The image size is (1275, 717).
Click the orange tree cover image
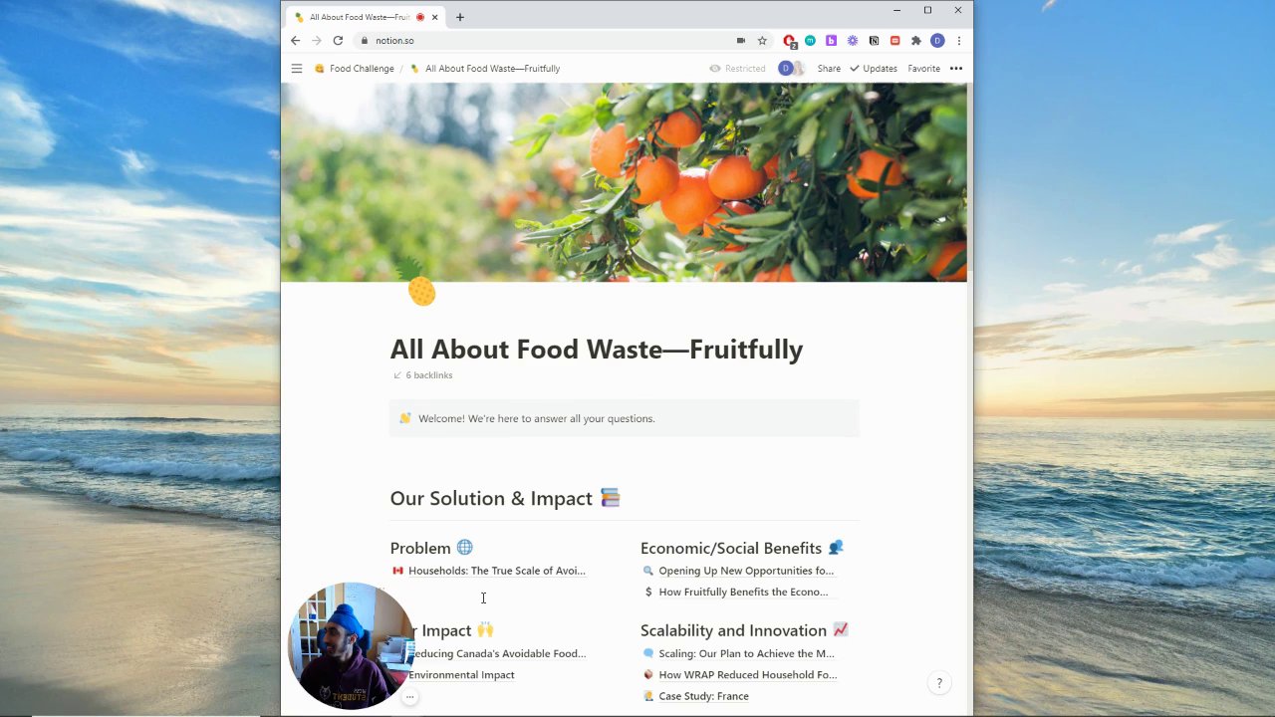(x=624, y=182)
